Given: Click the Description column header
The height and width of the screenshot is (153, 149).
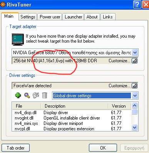Looking at the screenshot, I should point(74,106).
